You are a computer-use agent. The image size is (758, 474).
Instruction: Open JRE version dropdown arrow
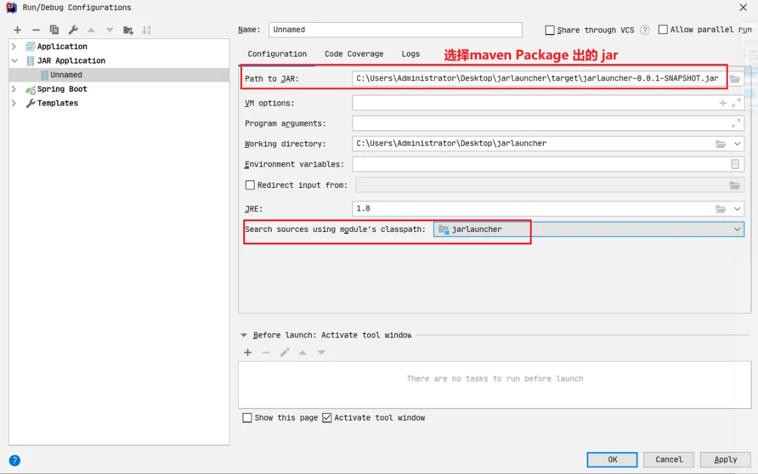click(x=737, y=209)
